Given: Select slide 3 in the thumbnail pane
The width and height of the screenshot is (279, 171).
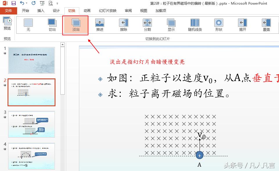Looking at the screenshot, I should coord(31,124).
